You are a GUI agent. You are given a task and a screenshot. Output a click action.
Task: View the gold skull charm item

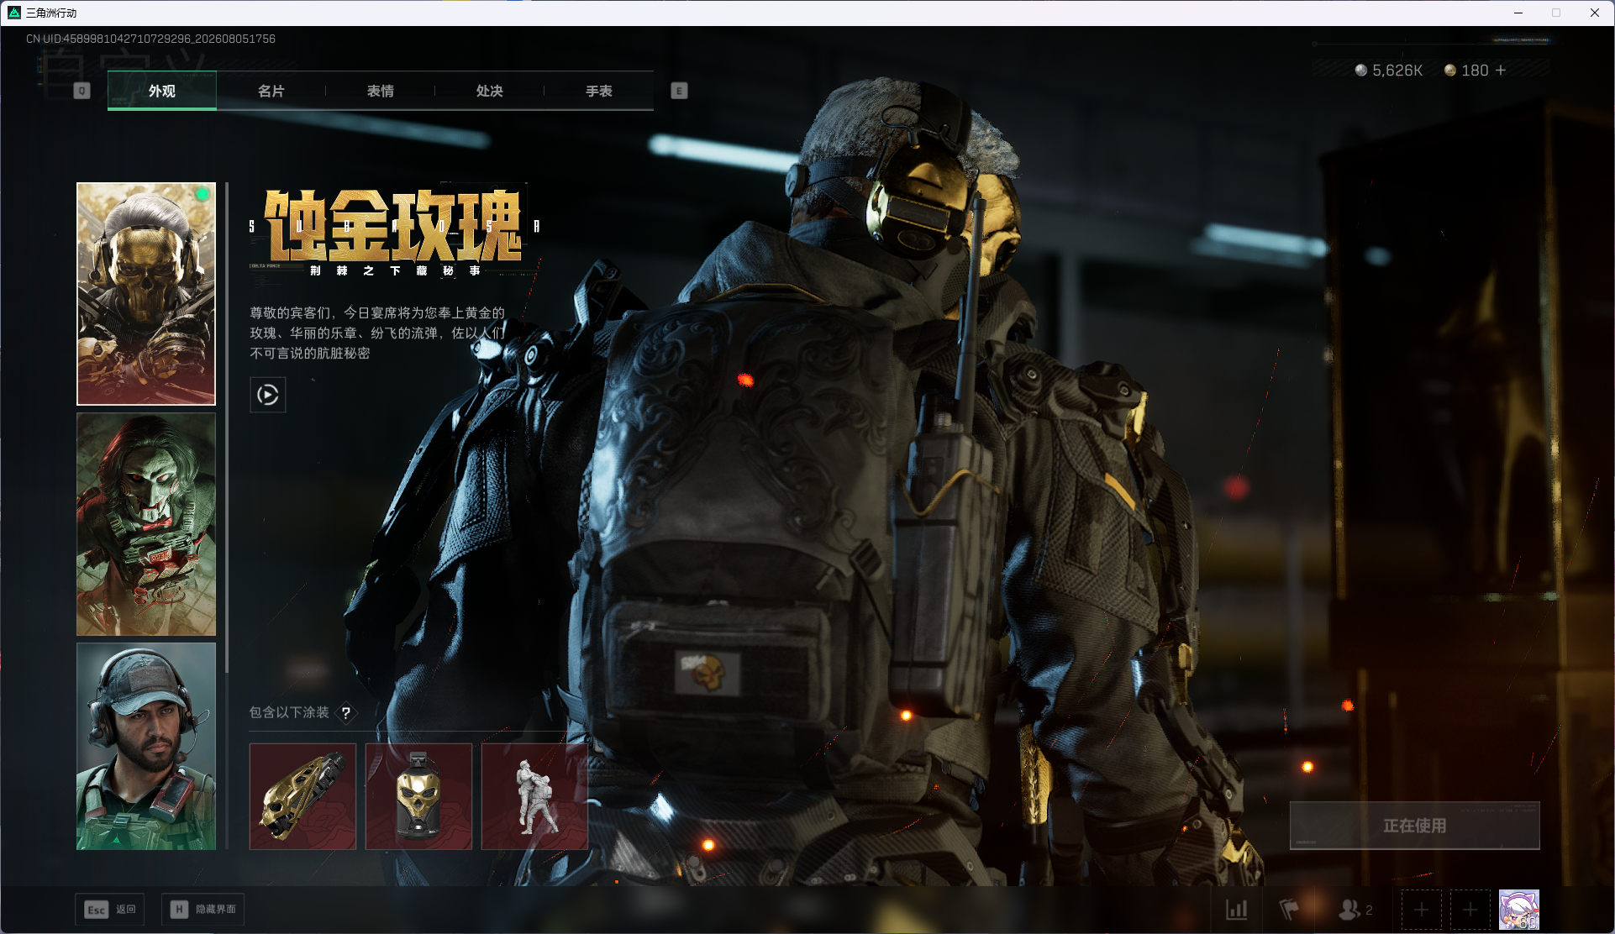click(x=419, y=796)
